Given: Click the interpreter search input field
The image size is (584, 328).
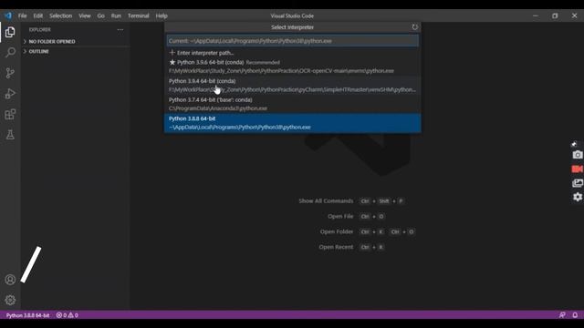Looking at the screenshot, I should 293,41.
